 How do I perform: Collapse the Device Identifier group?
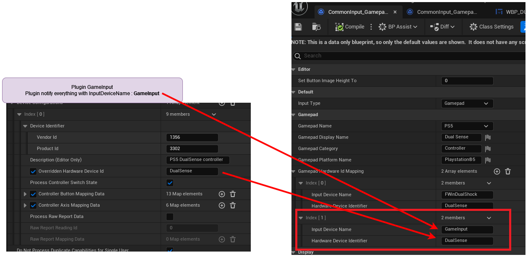26,126
